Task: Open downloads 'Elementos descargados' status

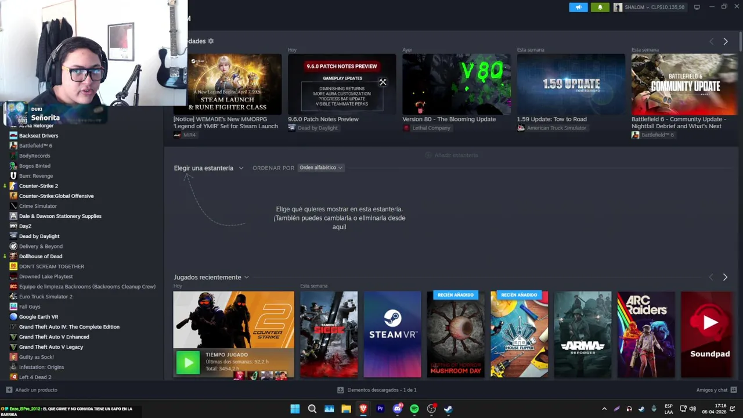Action: [x=377, y=390]
